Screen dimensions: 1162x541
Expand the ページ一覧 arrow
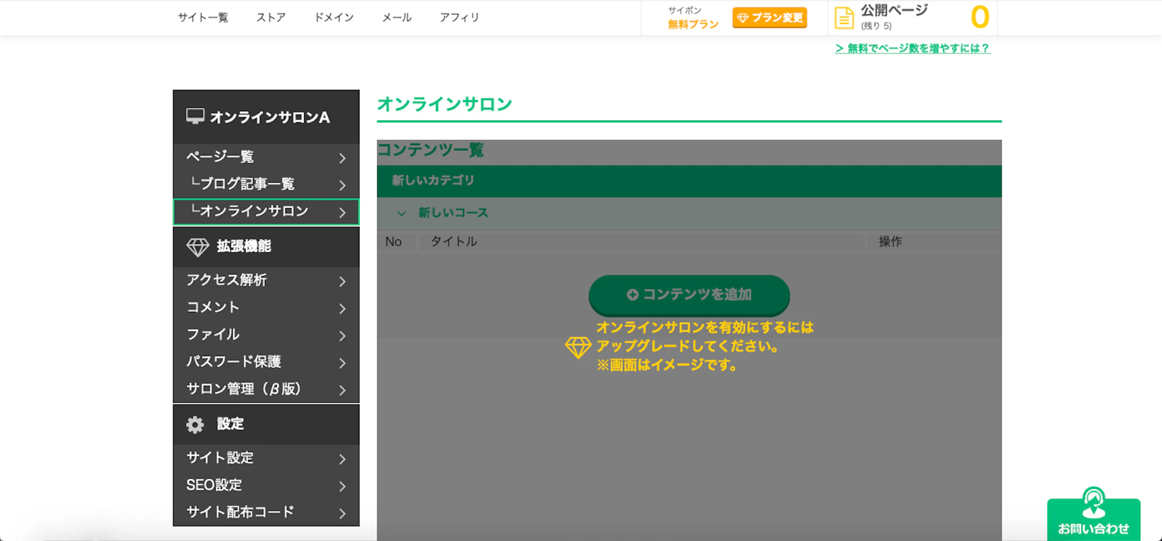pos(342,158)
